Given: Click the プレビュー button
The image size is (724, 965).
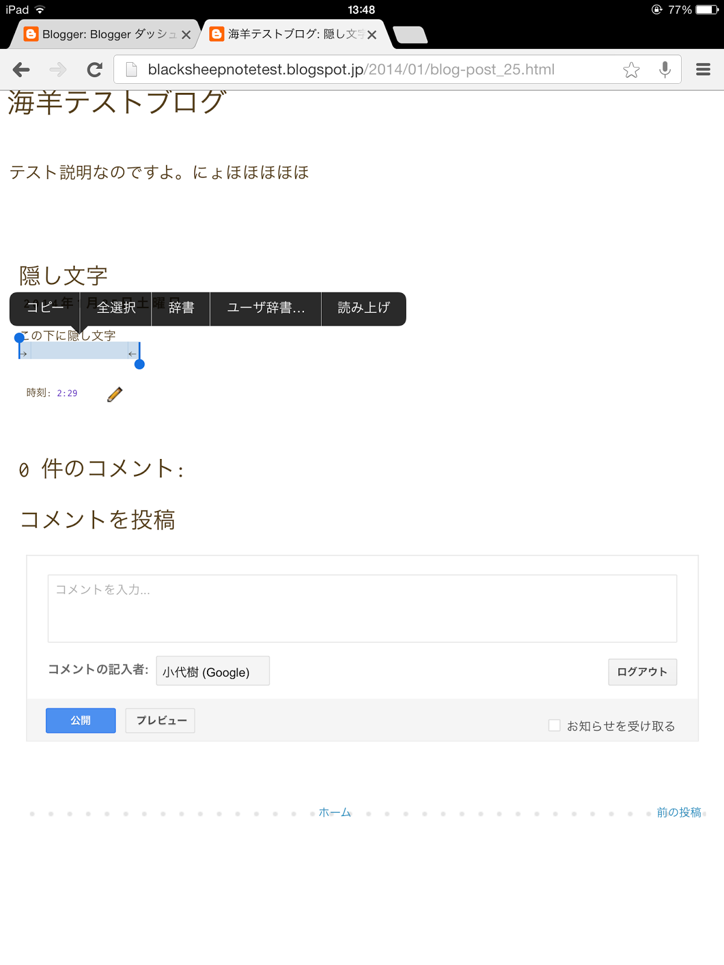Looking at the screenshot, I should (x=160, y=721).
